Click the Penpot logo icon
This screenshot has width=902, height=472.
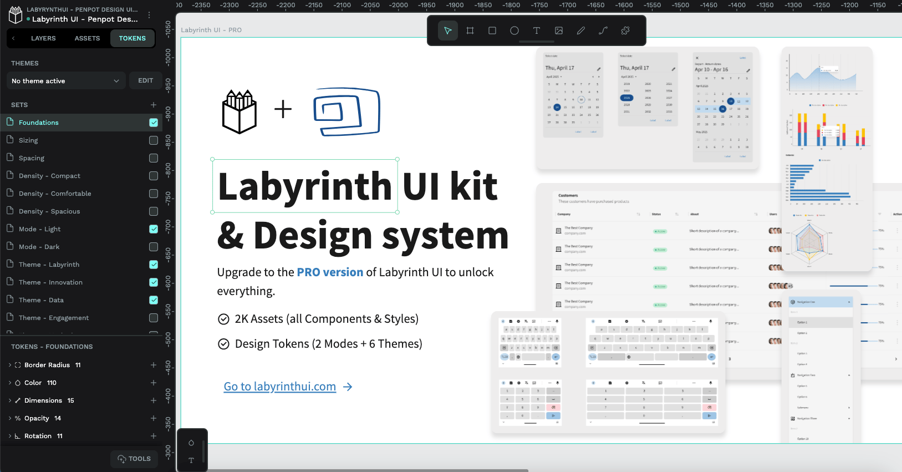16,14
